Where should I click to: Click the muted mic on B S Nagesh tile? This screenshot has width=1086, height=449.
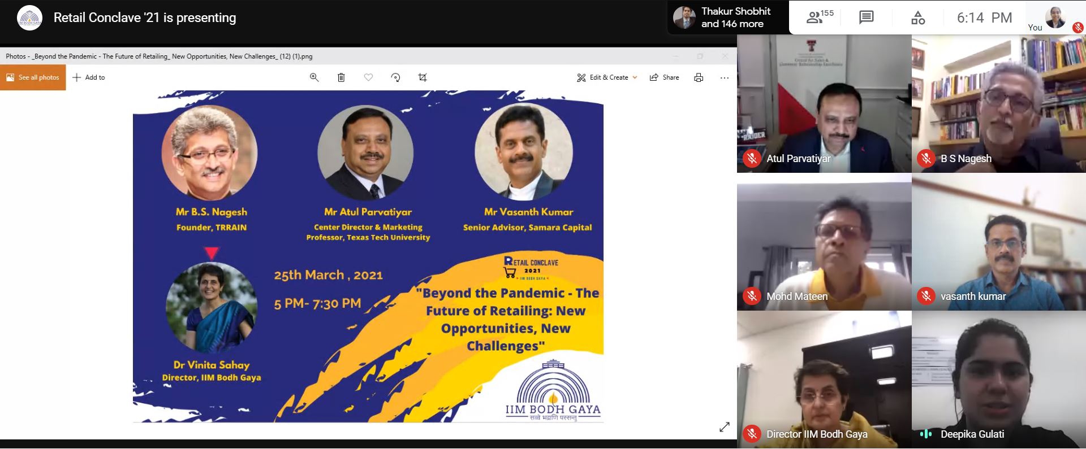926,159
